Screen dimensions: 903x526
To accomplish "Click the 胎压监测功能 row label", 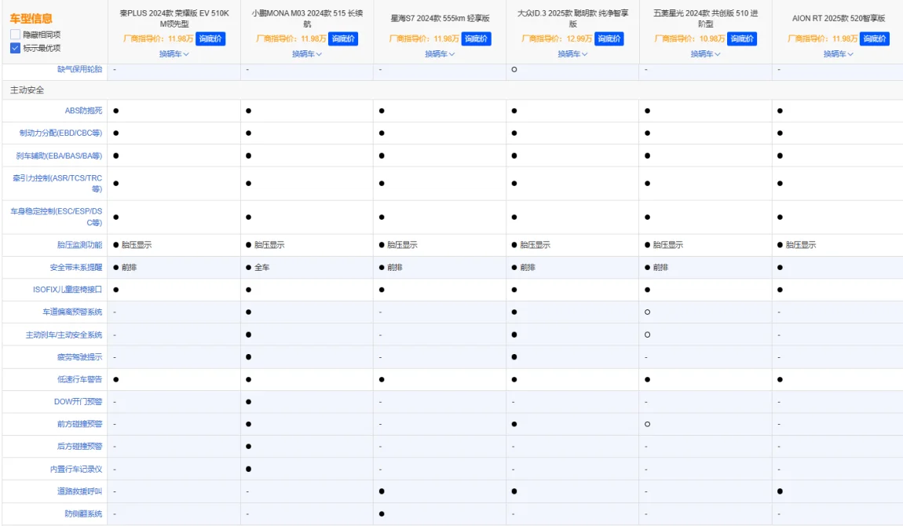I will pyautogui.click(x=79, y=245).
